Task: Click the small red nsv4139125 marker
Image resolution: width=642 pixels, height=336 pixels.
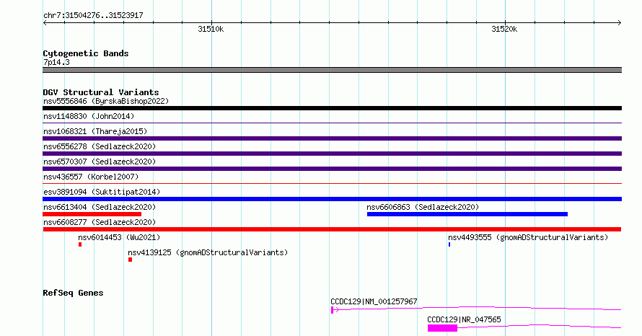Action: coord(130,260)
